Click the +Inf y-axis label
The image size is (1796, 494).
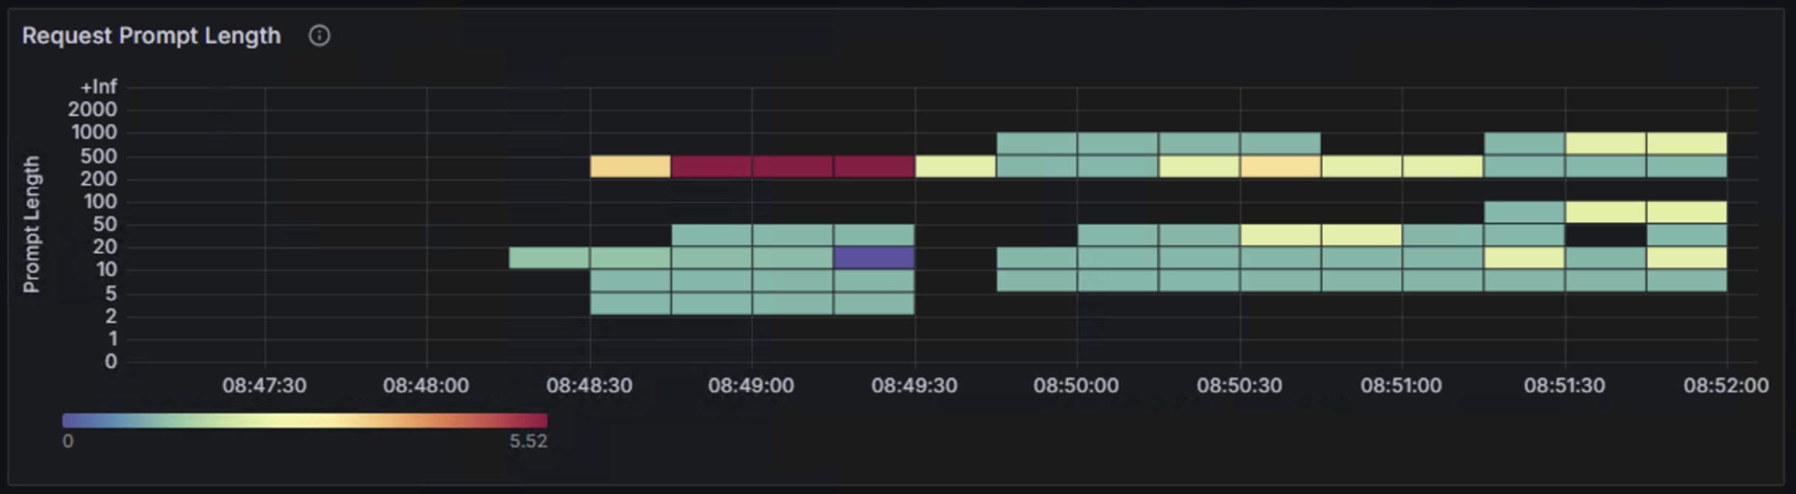98,87
